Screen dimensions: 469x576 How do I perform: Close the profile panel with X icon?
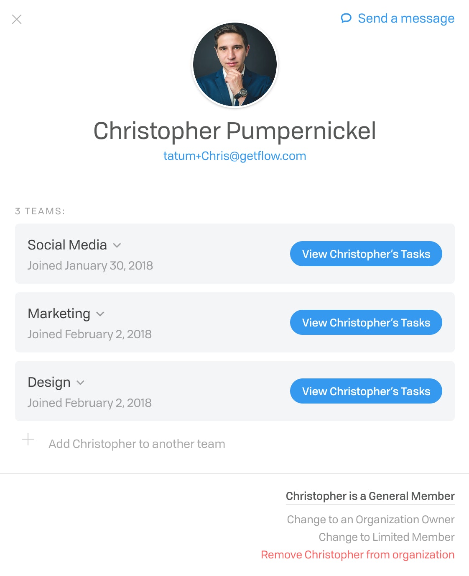click(17, 19)
